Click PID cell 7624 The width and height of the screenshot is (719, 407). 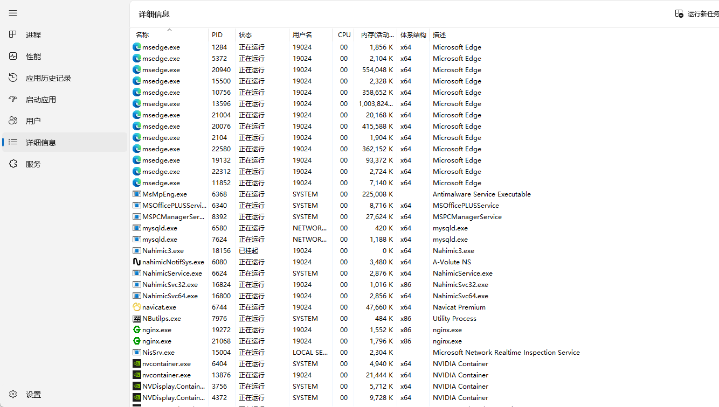(219, 239)
